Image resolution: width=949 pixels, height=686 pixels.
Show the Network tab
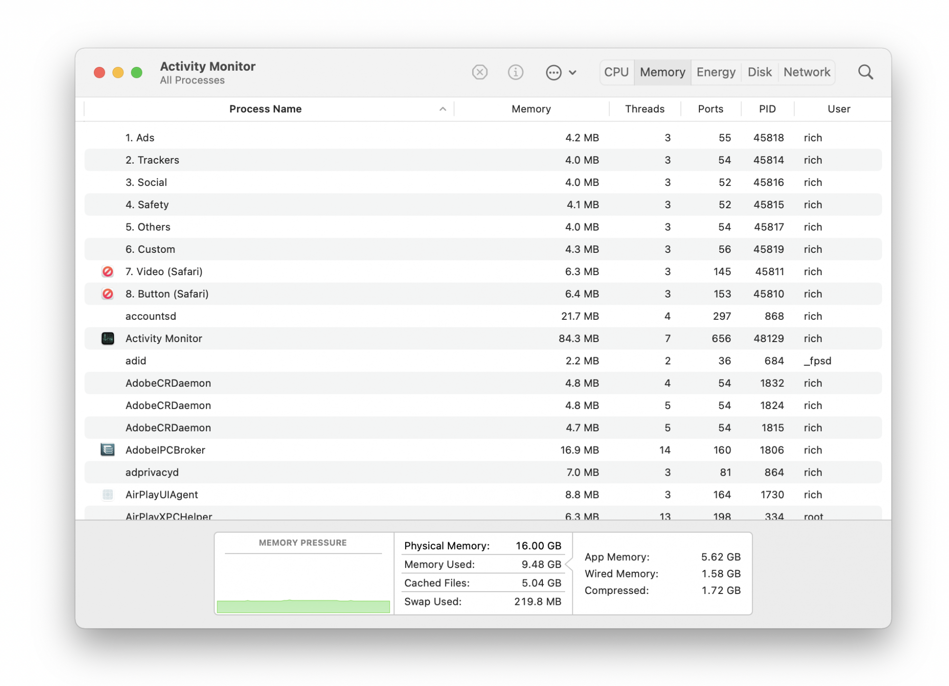coord(807,72)
